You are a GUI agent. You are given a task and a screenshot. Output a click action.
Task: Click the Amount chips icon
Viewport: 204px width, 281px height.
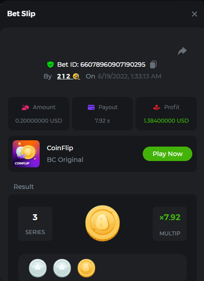[x=25, y=107]
